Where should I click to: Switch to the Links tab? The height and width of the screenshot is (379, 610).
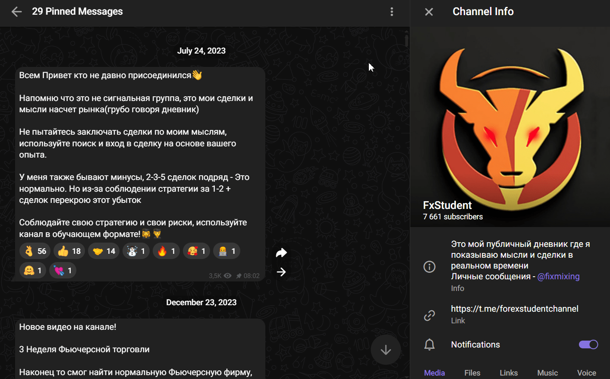509,373
